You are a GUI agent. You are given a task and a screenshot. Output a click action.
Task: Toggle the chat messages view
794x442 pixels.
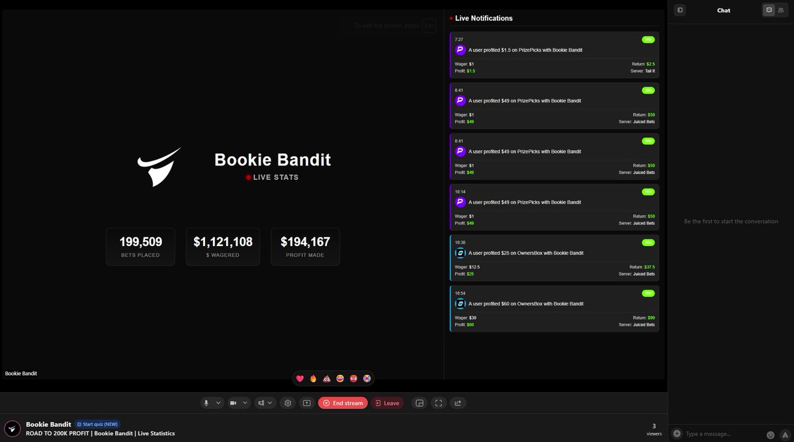pyautogui.click(x=768, y=9)
